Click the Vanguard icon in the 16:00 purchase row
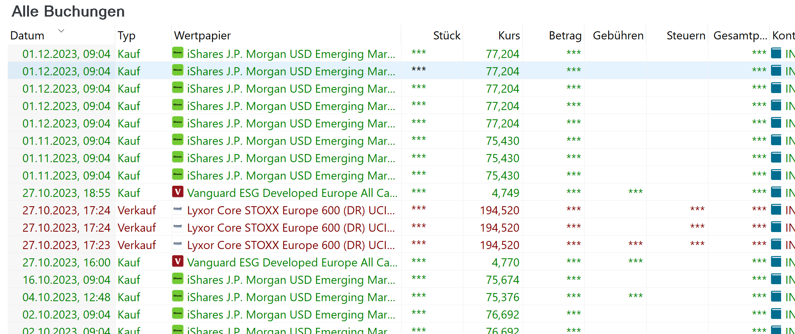Screen dimensions: 795x334 (x=177, y=261)
